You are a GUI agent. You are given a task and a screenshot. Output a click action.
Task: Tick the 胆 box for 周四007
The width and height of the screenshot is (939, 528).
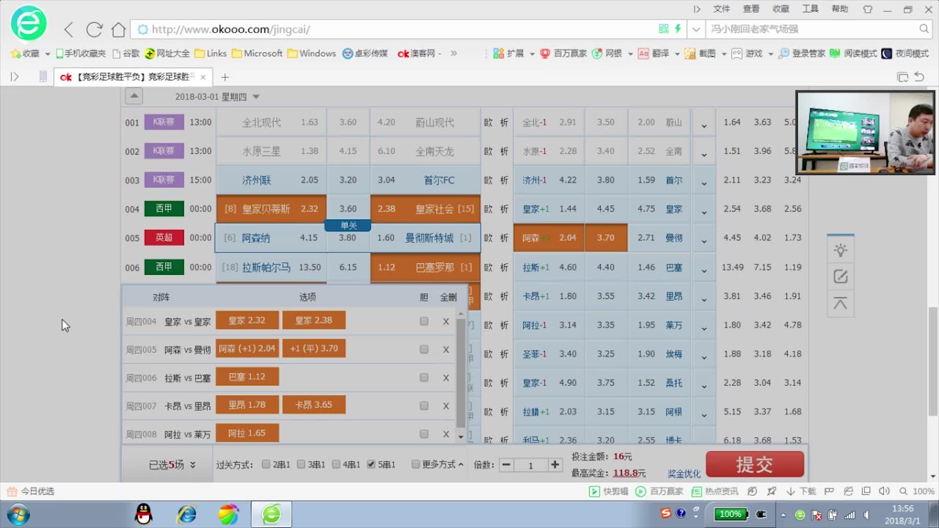(424, 406)
